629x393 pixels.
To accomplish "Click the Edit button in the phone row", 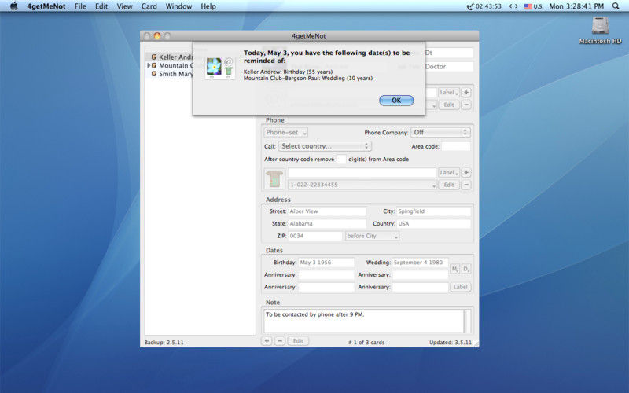I will (448, 185).
